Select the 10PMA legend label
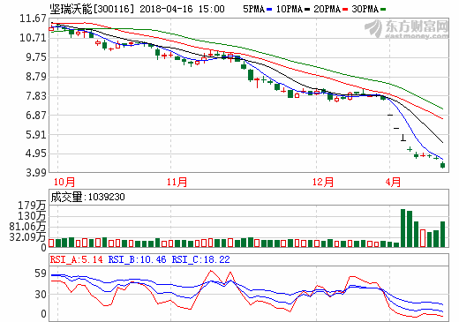The height and width of the screenshot is (322, 459). click(x=290, y=9)
